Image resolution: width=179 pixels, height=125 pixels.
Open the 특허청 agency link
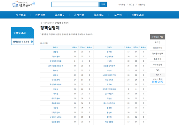pyautogui.click(x=109, y=117)
